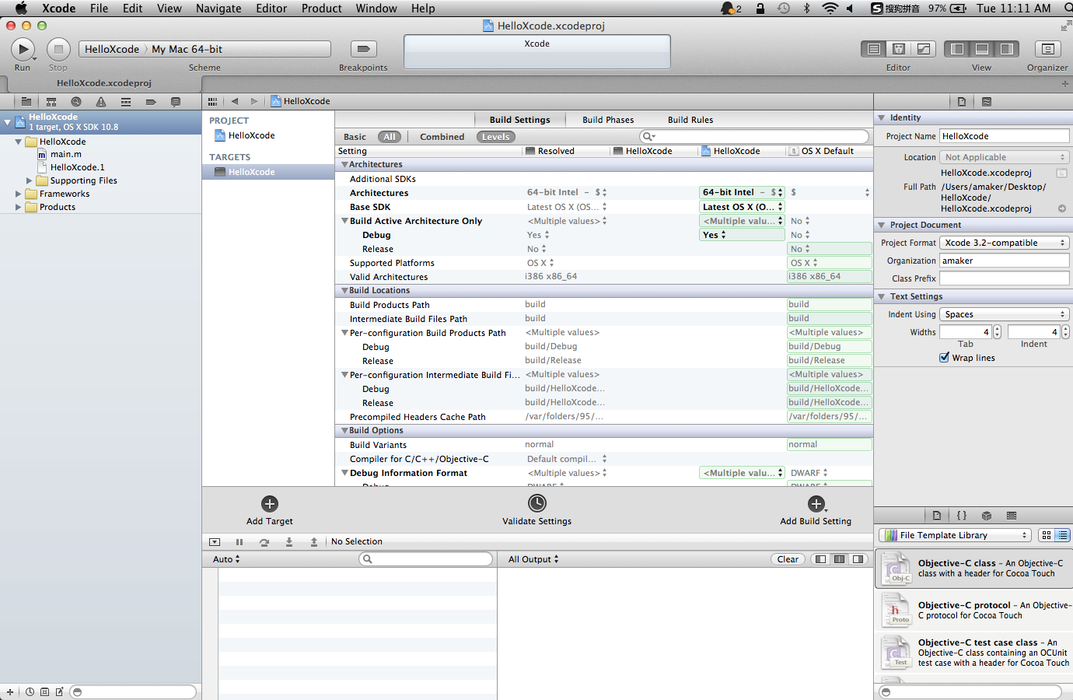This screenshot has width=1073, height=700.
Task: Click Step Into in debug bar
Action: [x=289, y=542]
